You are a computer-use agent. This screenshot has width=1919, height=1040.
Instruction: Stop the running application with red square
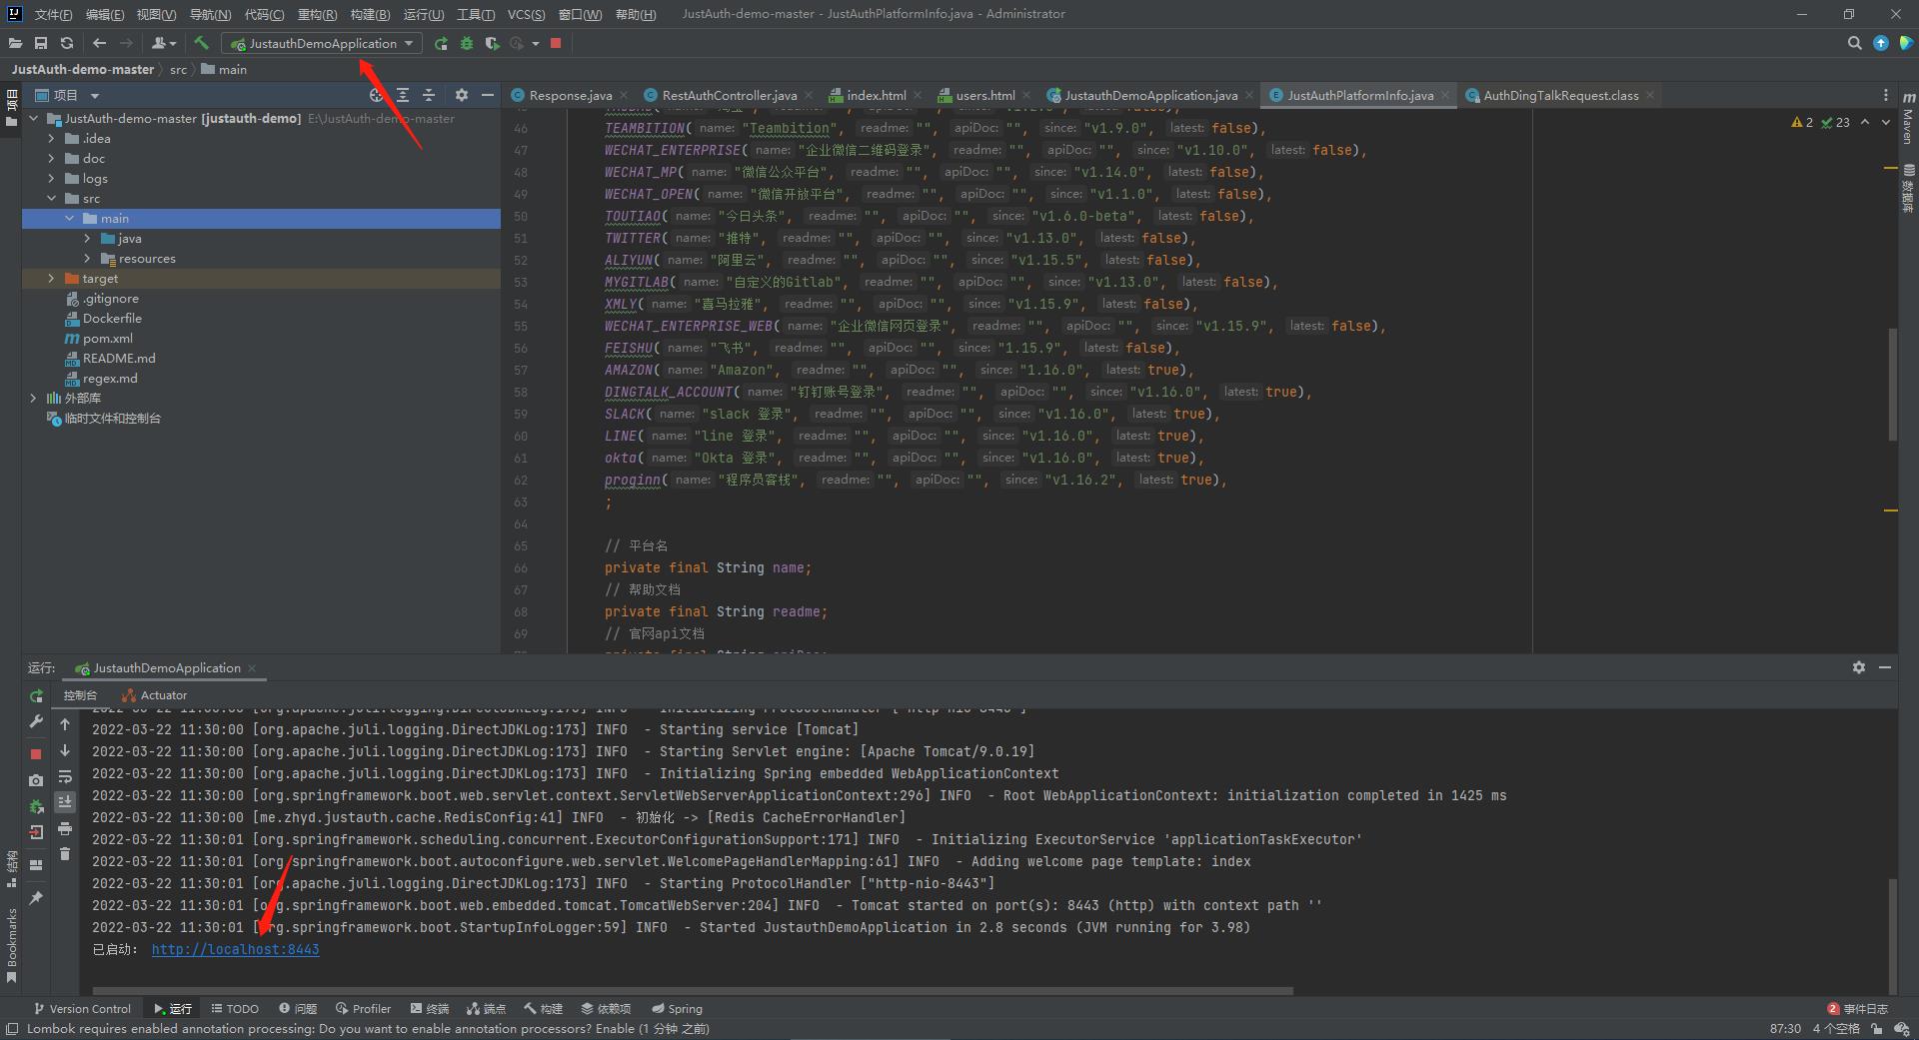click(x=556, y=43)
